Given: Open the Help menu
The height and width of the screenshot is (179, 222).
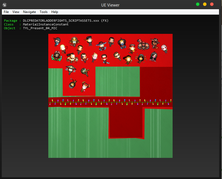Looking at the screenshot, I should coord(55,12).
